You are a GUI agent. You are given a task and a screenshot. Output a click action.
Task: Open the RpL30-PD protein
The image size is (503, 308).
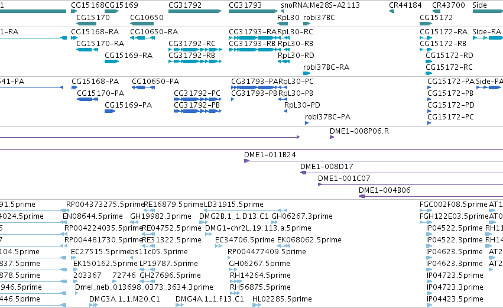point(286,111)
